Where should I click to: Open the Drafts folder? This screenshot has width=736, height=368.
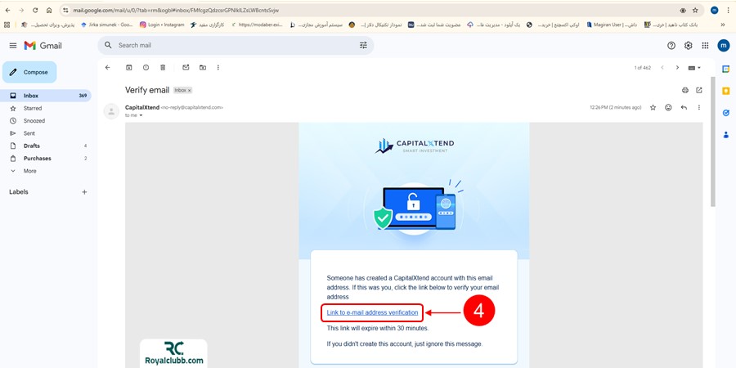(x=31, y=146)
